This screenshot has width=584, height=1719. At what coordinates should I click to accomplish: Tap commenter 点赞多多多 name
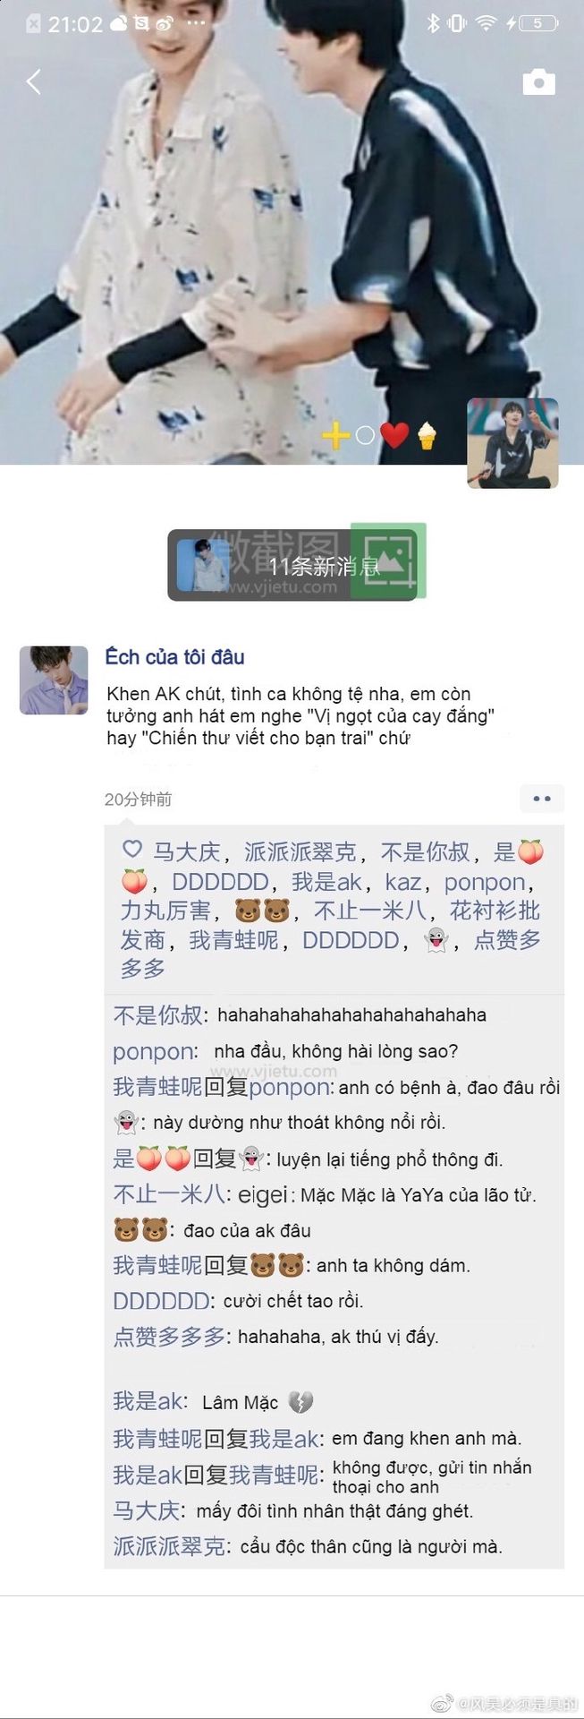(169, 1337)
